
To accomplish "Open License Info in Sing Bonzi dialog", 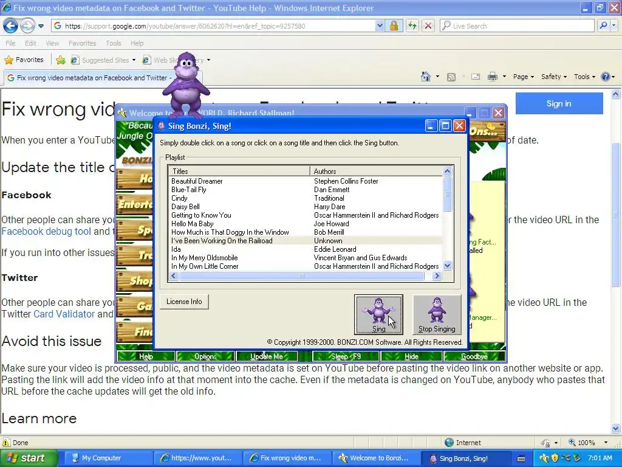I will 184,302.
